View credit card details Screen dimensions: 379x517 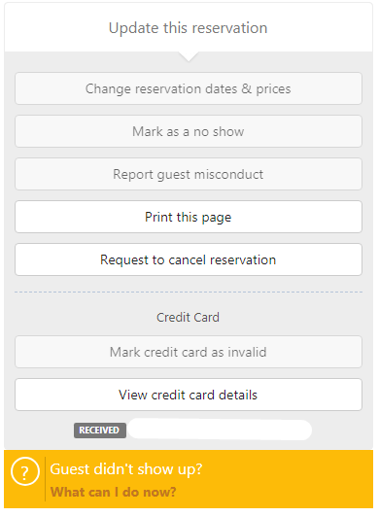(189, 395)
